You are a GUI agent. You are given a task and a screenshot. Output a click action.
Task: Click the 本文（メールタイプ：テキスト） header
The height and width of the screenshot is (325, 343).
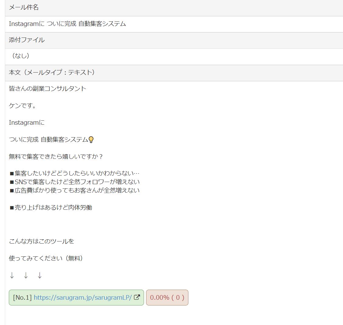click(x=52, y=72)
